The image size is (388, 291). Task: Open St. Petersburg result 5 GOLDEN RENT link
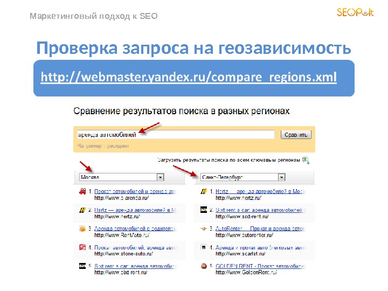point(260,266)
